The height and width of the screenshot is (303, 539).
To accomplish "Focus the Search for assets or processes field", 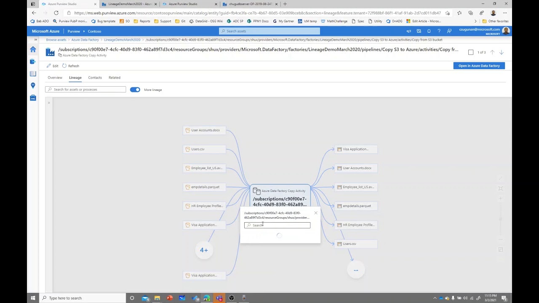I will [85, 89].
